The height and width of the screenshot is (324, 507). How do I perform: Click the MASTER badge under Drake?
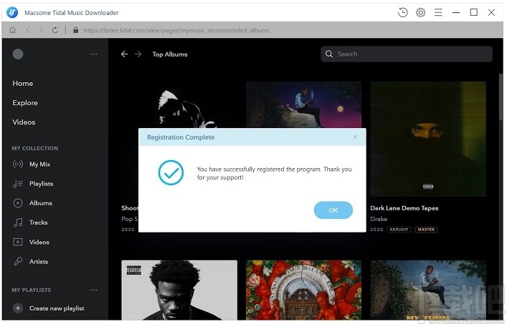[x=426, y=230]
